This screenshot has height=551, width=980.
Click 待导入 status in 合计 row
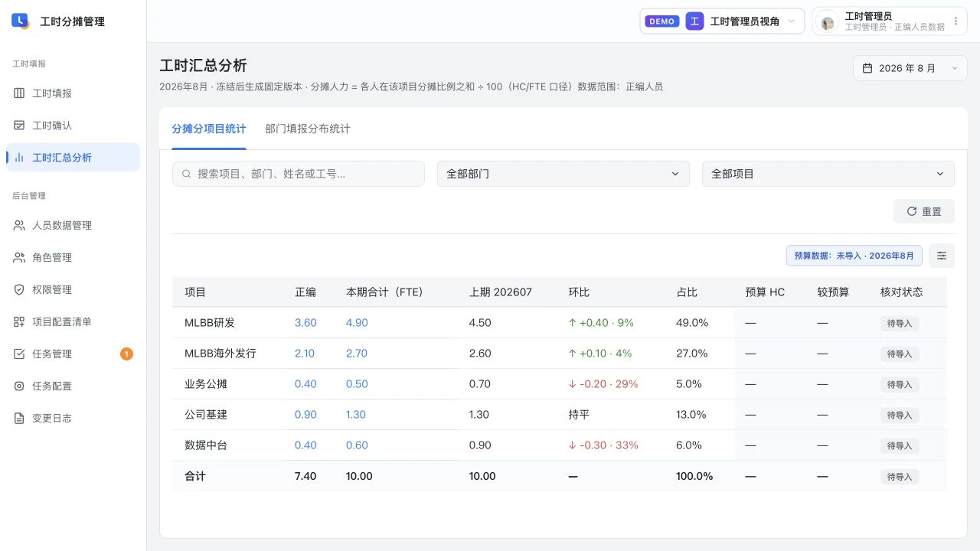[x=900, y=477]
